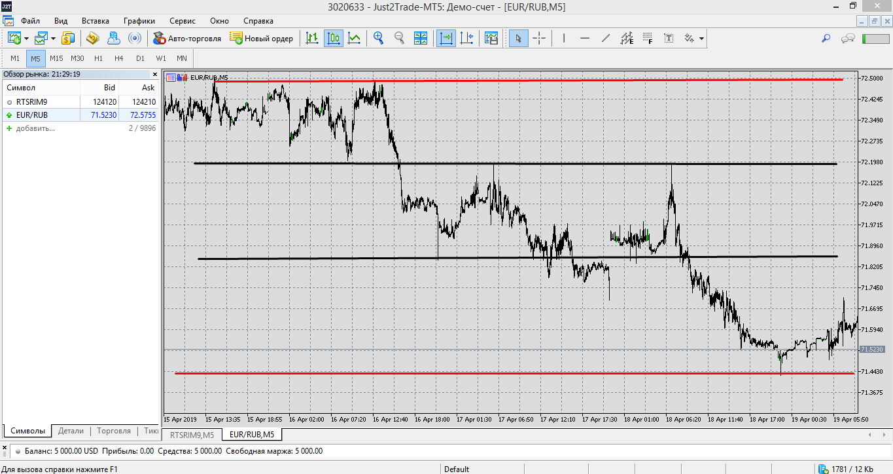Viewport: 893px width, 474px height.
Task: Select the text label tool
Action: pos(669,38)
